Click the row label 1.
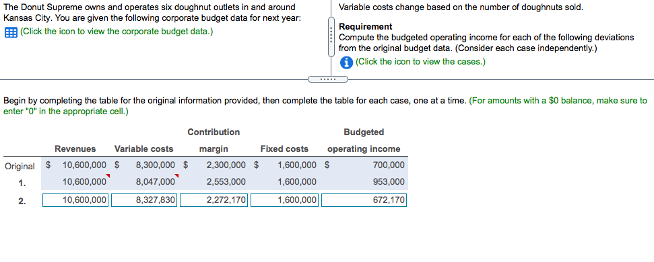 [22, 183]
